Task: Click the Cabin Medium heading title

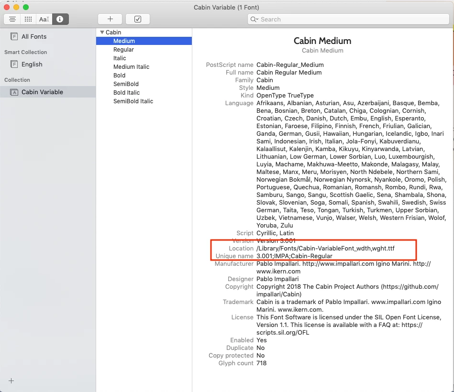Action: pyautogui.click(x=322, y=41)
